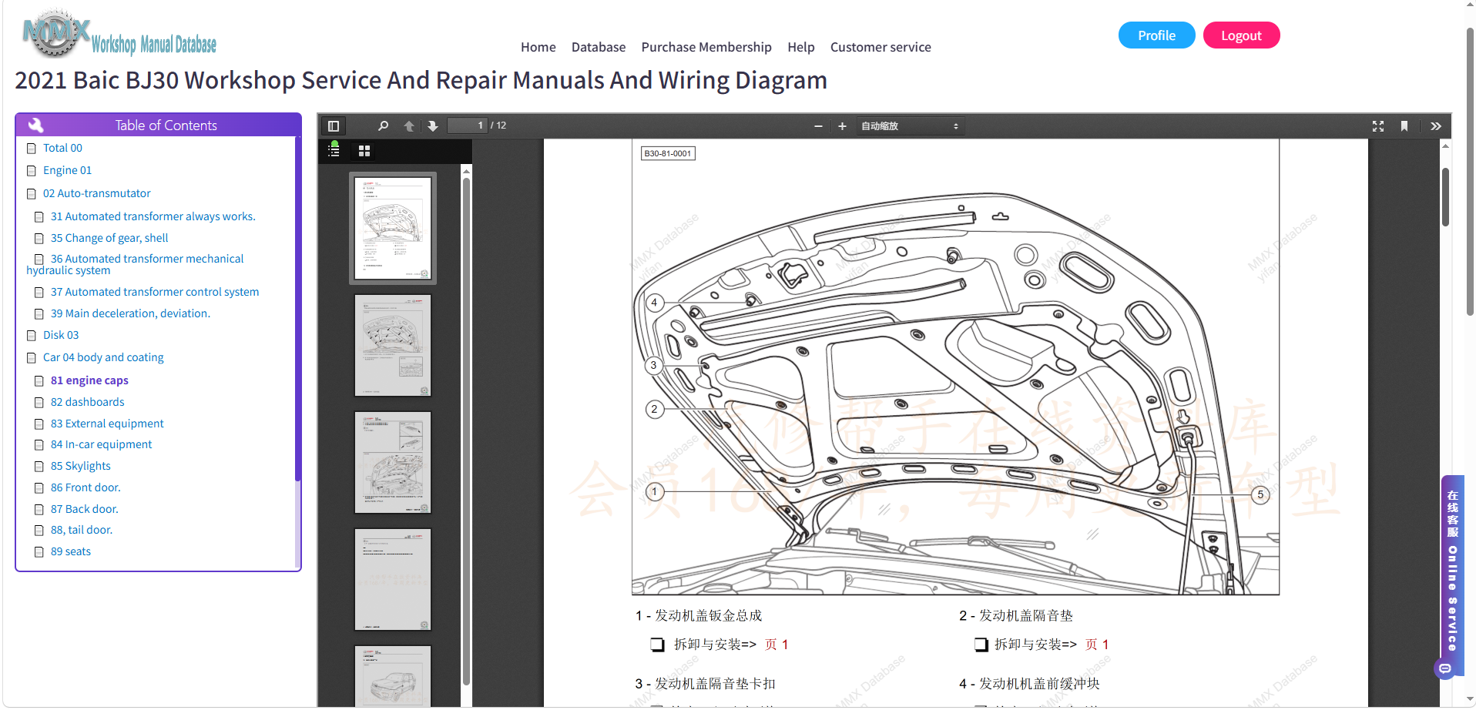Select the first page thumbnail
This screenshot has width=1476, height=710.
393,228
